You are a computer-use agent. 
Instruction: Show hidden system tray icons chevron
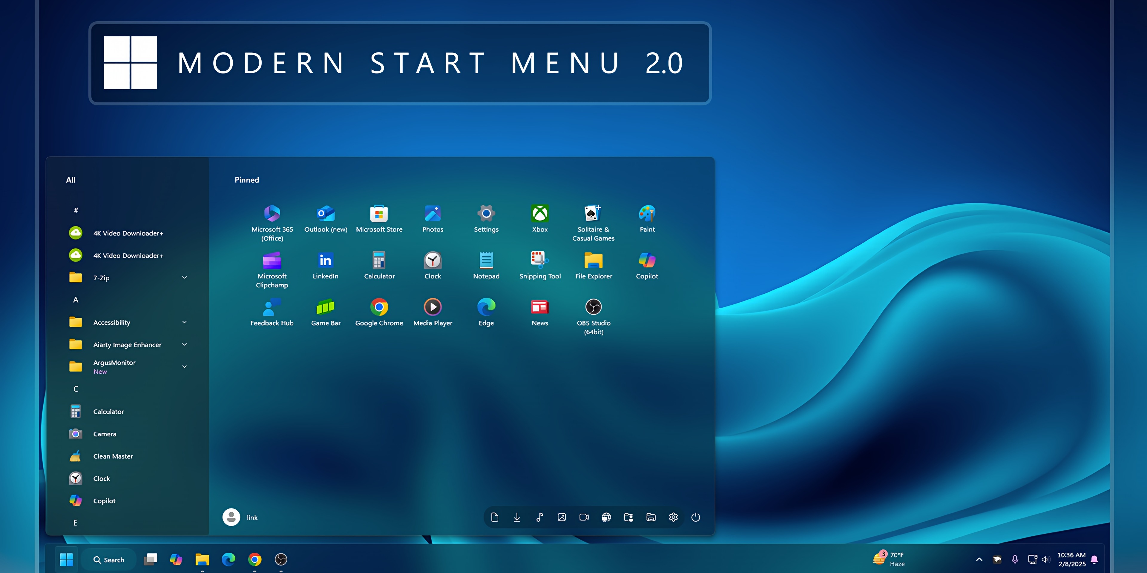[979, 559]
